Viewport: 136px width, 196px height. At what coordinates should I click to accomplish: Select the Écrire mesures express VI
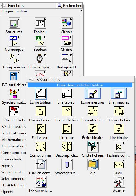pyautogui.click(x=93, y=93)
